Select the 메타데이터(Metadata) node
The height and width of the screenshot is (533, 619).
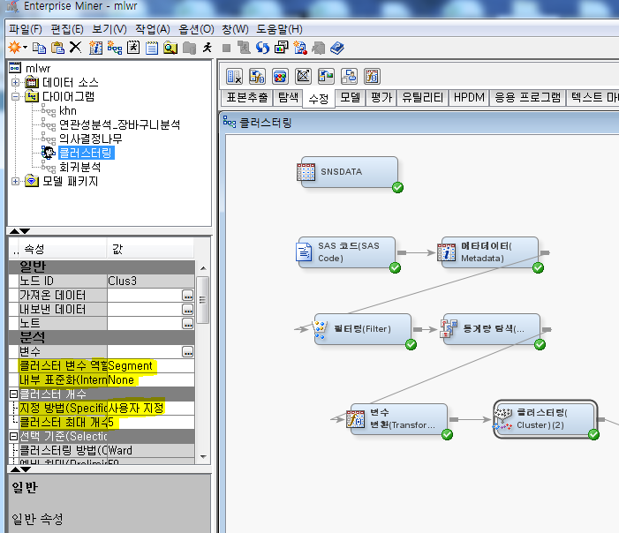click(489, 252)
